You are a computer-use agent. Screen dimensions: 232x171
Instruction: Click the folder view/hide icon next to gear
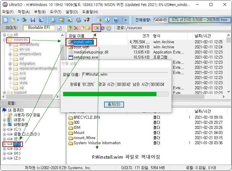click(x=109, y=28)
